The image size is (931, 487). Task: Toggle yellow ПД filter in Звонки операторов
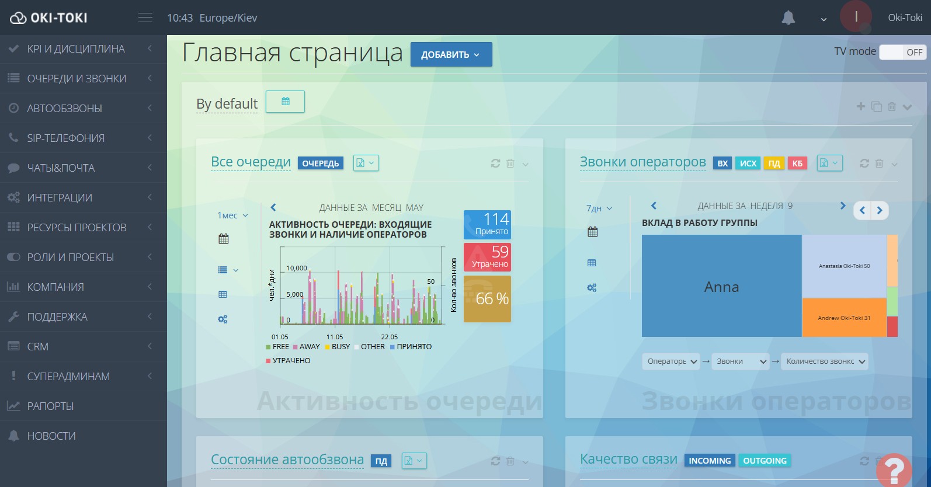click(x=774, y=164)
